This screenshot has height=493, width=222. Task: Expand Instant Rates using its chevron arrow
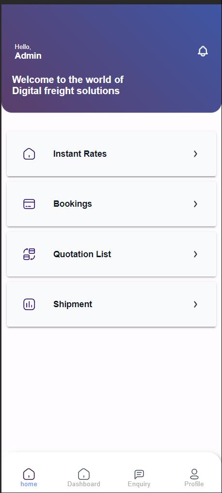[x=195, y=154]
